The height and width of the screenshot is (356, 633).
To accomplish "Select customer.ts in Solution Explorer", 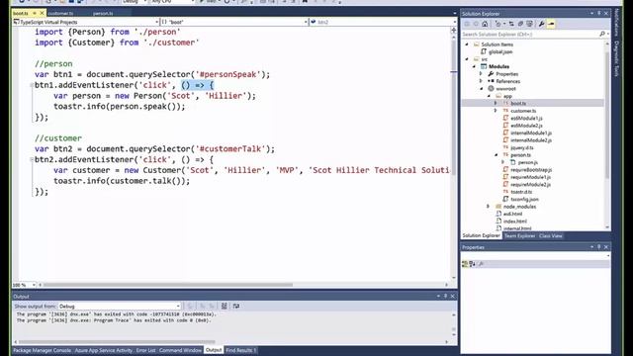I will (523, 111).
